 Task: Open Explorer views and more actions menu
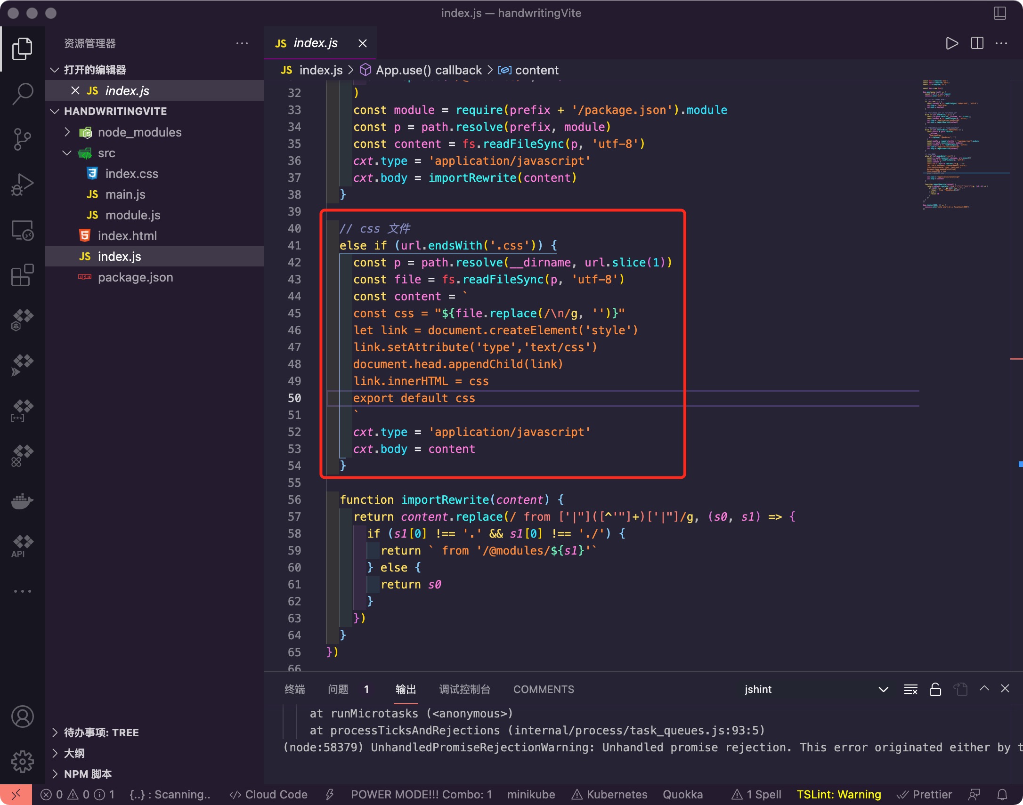pos(242,43)
